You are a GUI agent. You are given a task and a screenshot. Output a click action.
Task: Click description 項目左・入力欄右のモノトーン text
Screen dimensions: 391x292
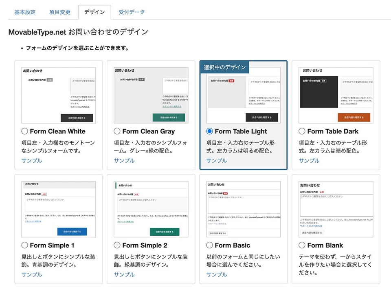click(x=58, y=143)
